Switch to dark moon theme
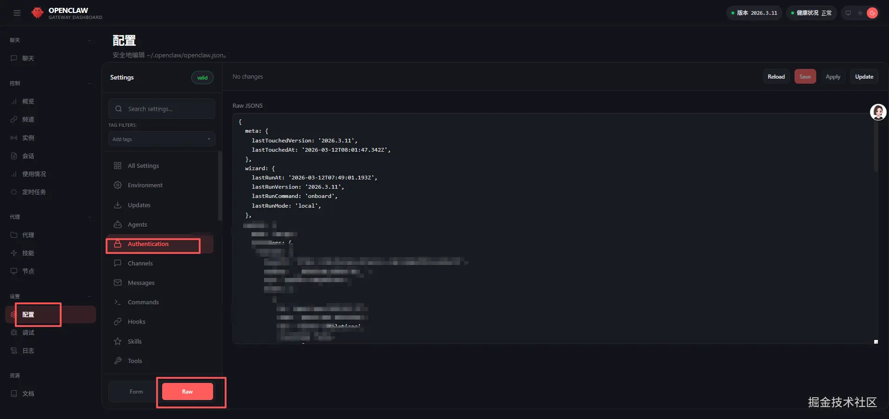 (872, 13)
